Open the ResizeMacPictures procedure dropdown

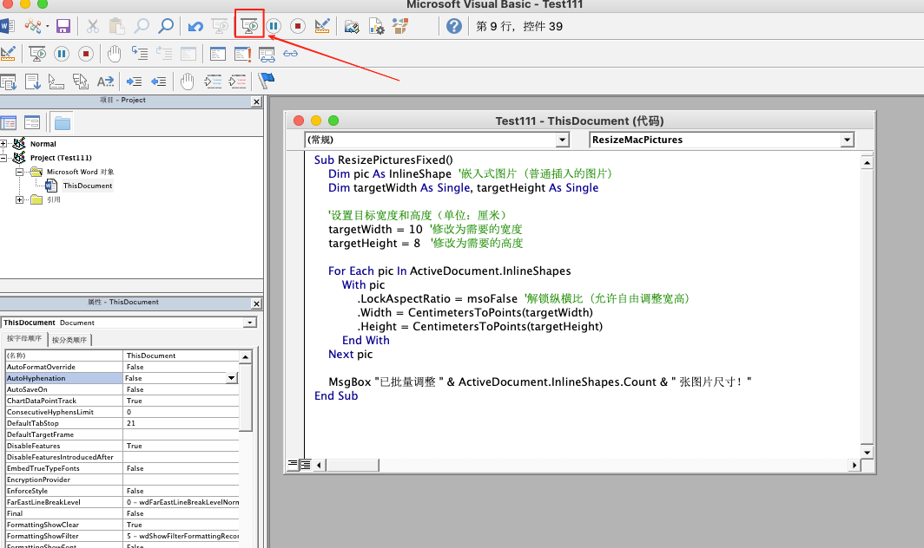point(847,140)
